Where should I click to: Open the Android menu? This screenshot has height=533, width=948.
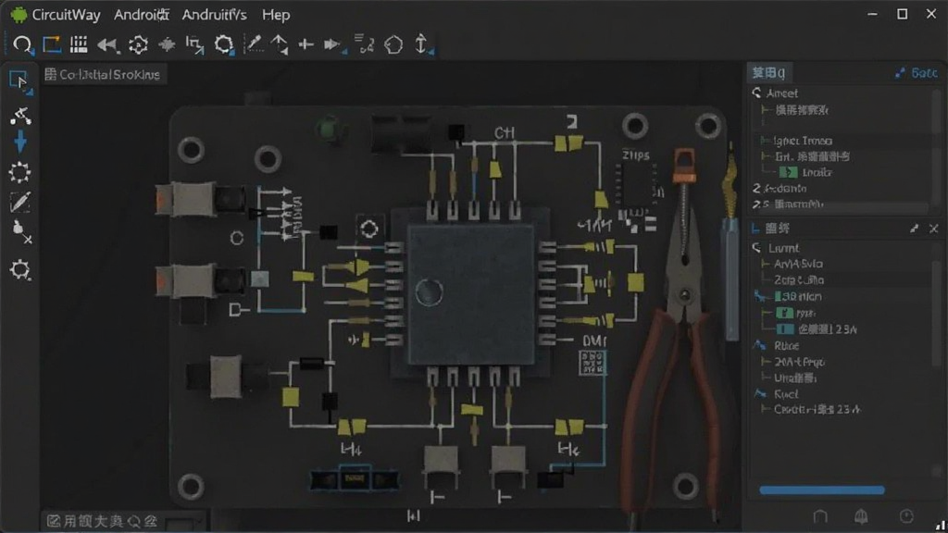pos(142,15)
